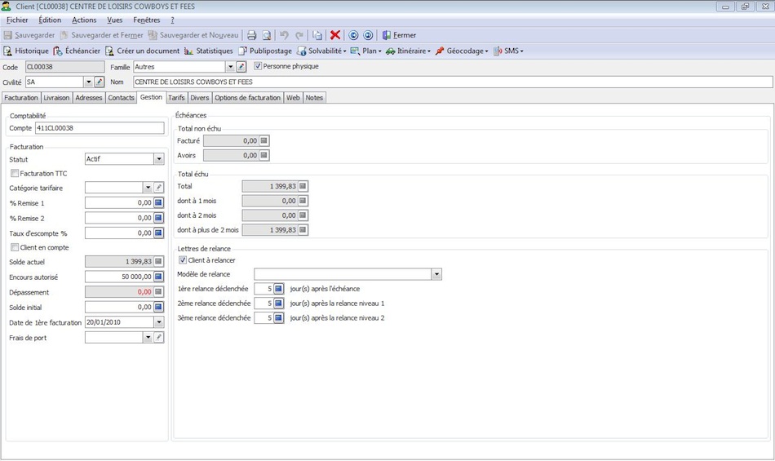Open the Vues menu
The width and height of the screenshot is (775, 461).
115,20
